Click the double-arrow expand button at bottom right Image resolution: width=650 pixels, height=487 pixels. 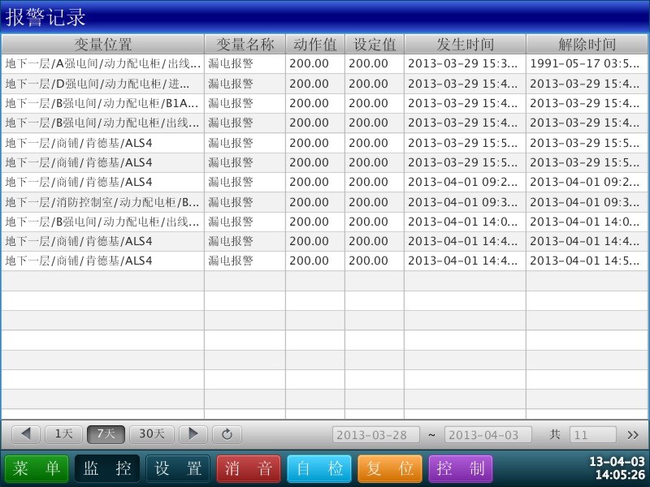[x=633, y=435]
